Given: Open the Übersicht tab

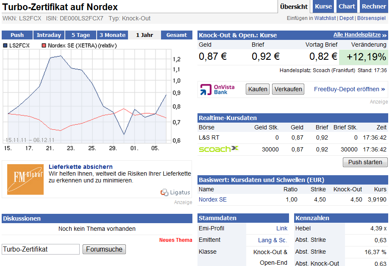Looking at the screenshot, I should 294,6.
